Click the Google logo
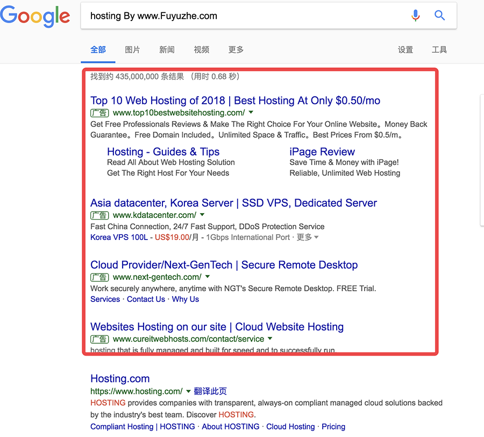Screen dimensions: 484x437 35,16
